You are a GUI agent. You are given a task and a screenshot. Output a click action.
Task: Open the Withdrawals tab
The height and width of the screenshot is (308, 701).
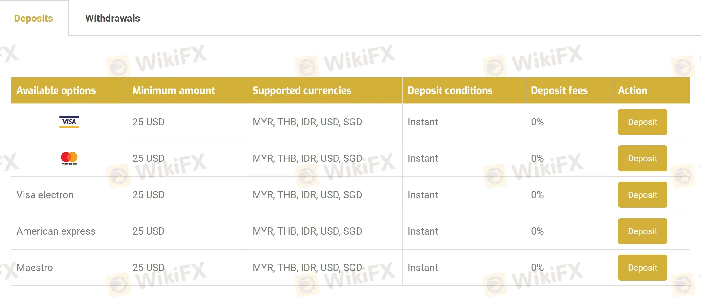point(113,18)
